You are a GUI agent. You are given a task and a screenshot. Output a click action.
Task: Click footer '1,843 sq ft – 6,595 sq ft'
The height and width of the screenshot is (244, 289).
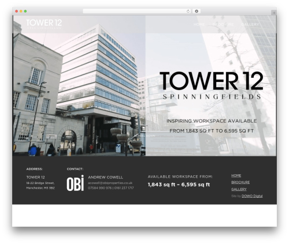[179, 185]
